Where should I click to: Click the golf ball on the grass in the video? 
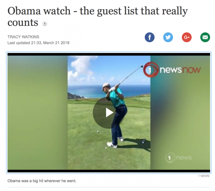(x=98, y=132)
